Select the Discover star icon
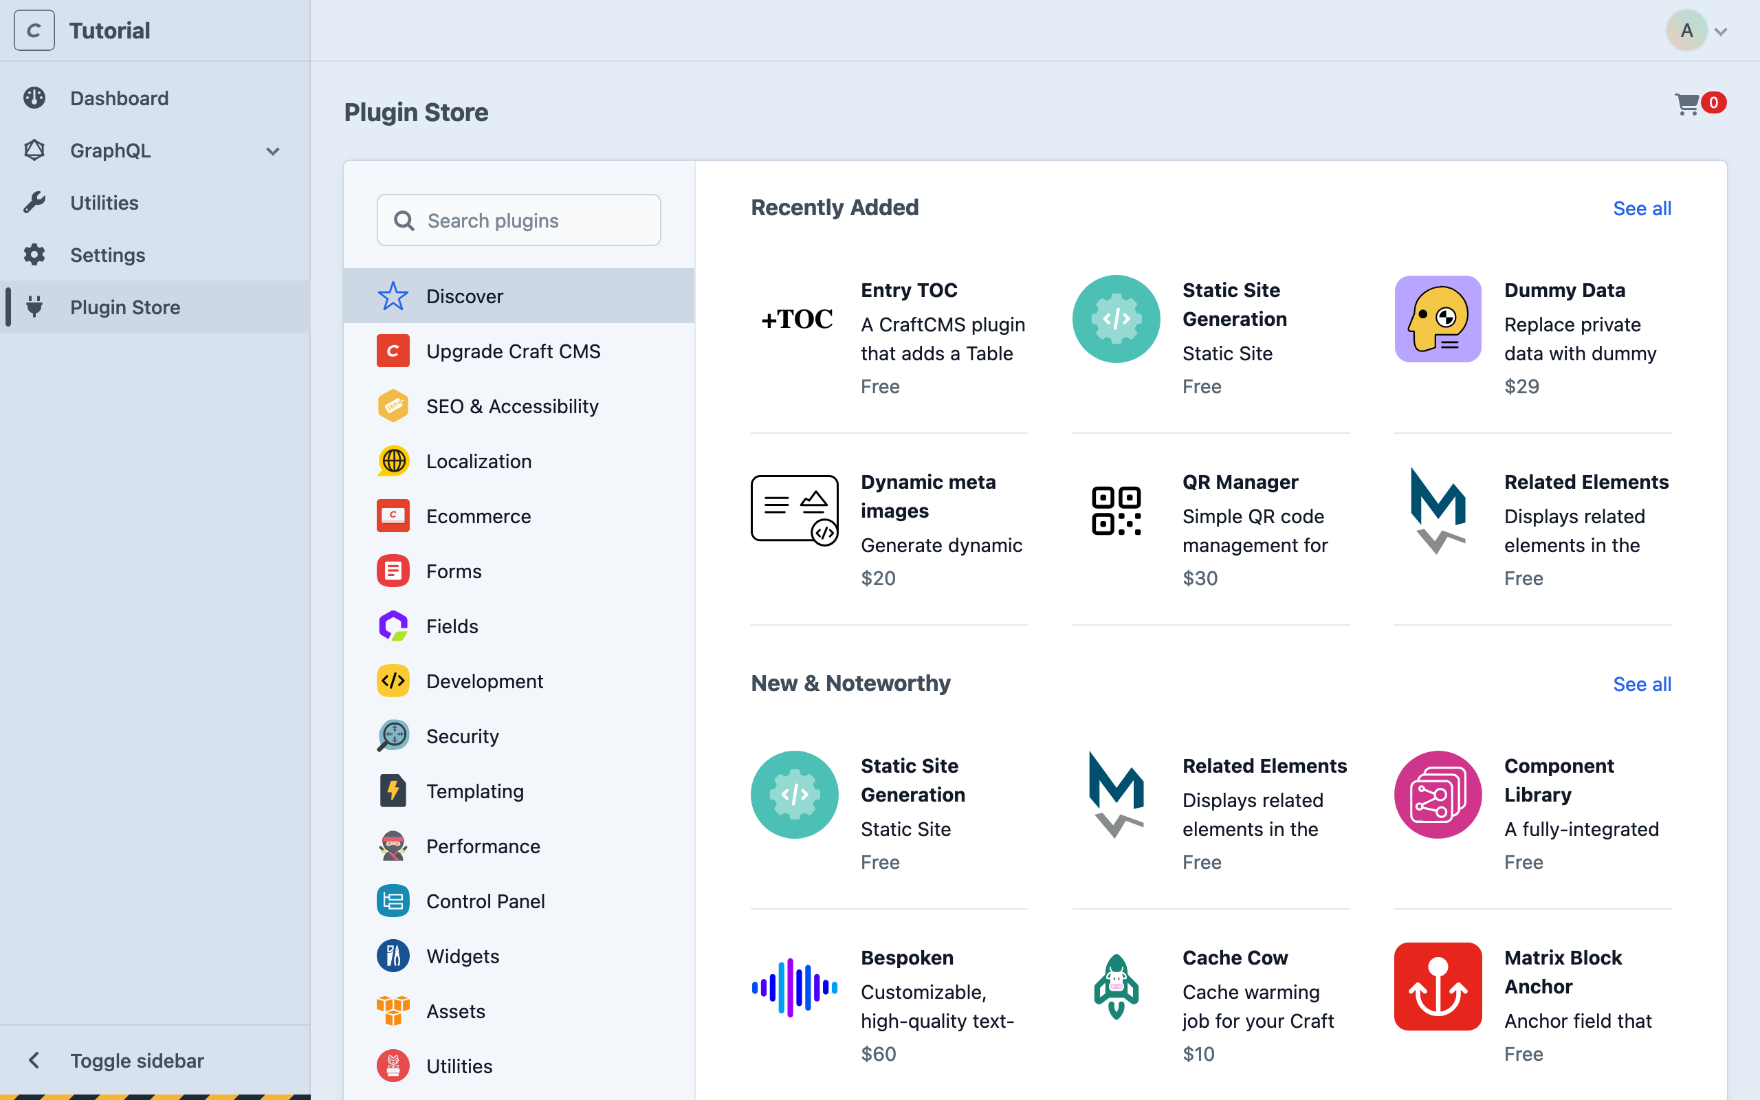The height and width of the screenshot is (1100, 1760). [393, 296]
